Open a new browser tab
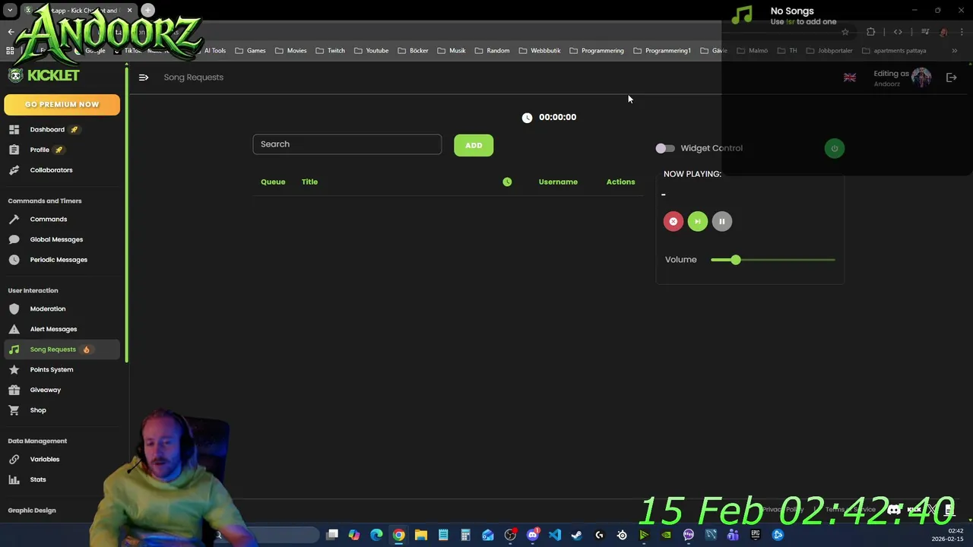Image resolution: width=973 pixels, height=547 pixels. [147, 10]
